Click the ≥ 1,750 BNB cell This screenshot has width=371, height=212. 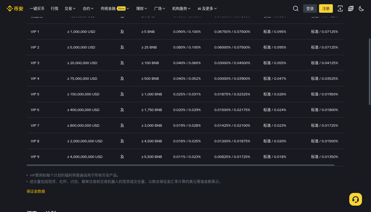[x=152, y=110]
